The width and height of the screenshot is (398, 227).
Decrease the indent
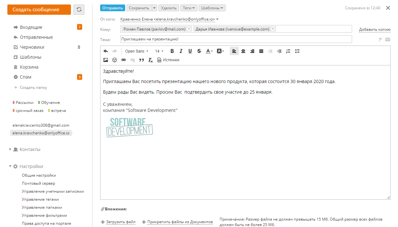(x=270, y=51)
